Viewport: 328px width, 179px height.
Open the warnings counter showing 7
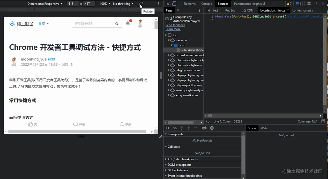(x=289, y=4)
